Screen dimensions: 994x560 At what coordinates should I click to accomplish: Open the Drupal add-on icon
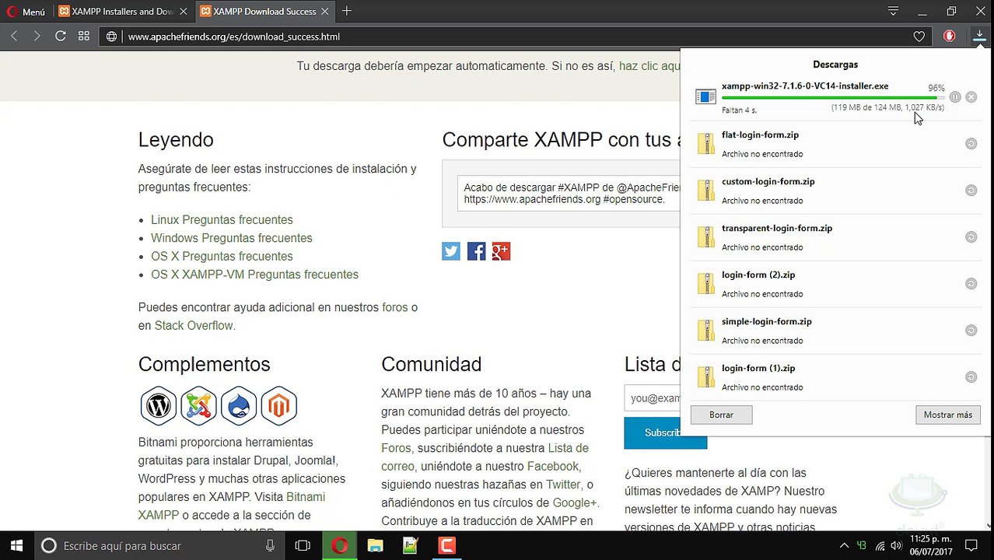[x=239, y=406]
